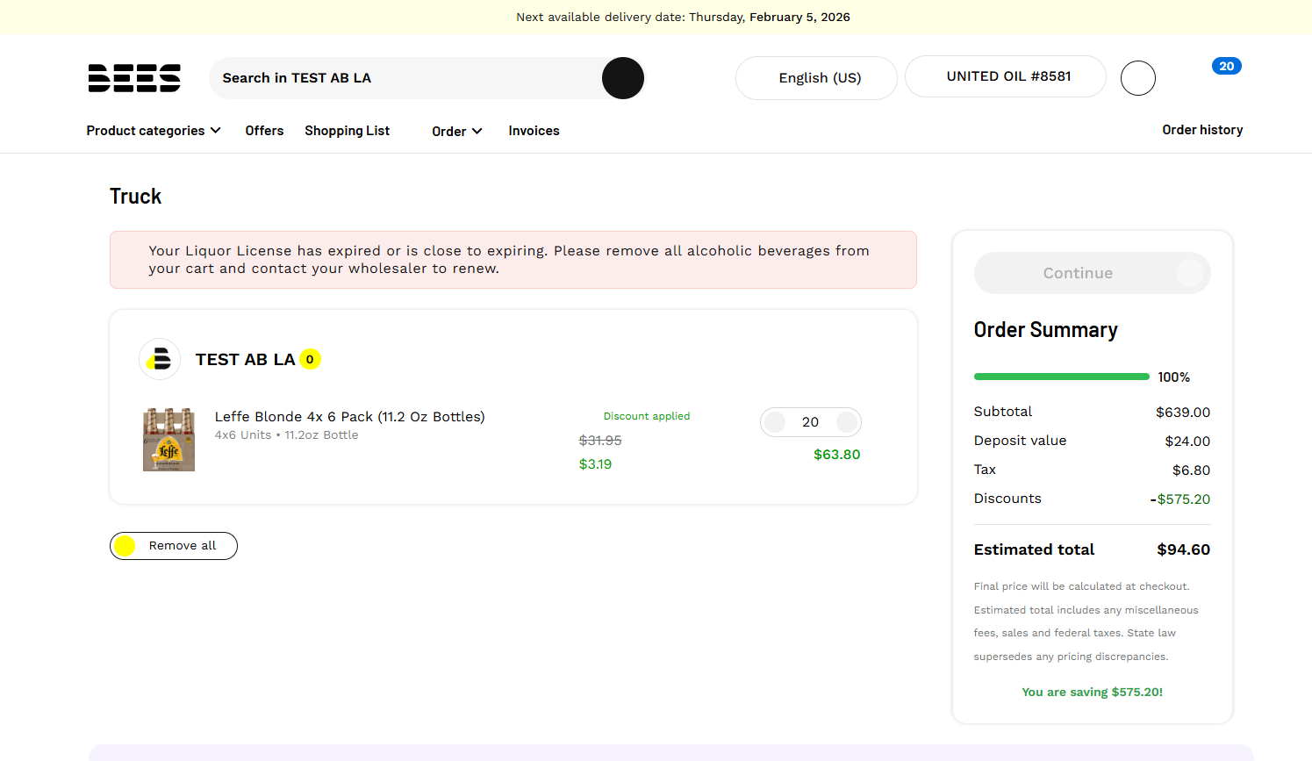Focus the Search in TEST AB LA field
Viewport: 1312px width, 761px height.
[x=405, y=78]
